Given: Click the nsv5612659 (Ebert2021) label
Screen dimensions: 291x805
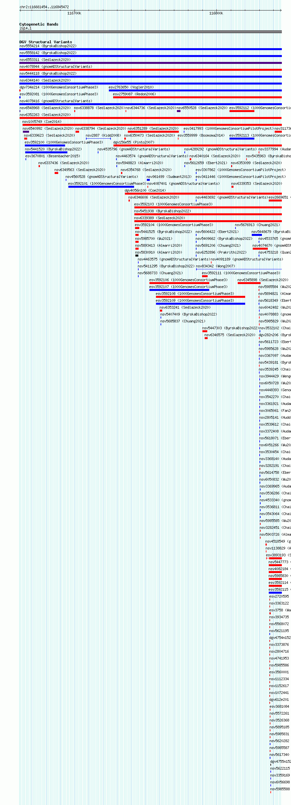Looking at the screenshot, I should click(x=206, y=163).
